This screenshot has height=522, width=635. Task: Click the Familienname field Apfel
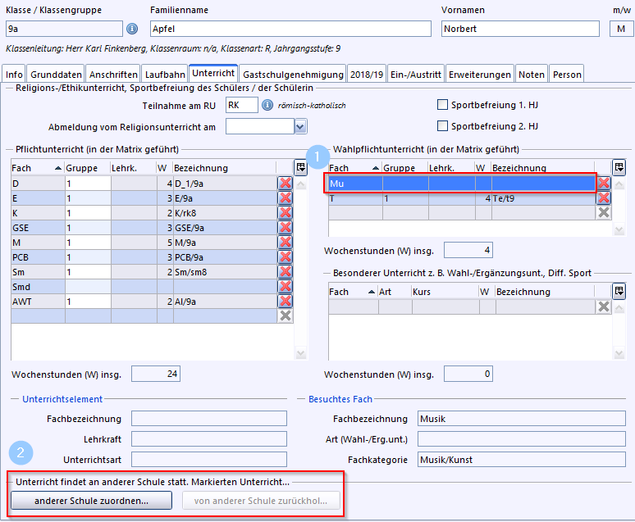coord(290,29)
